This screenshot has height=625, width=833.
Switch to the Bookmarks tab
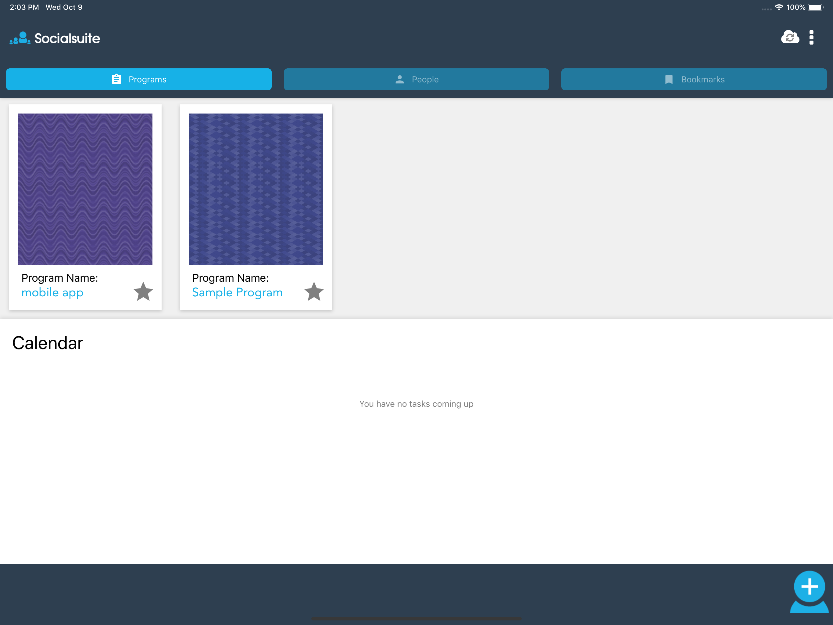click(x=694, y=79)
